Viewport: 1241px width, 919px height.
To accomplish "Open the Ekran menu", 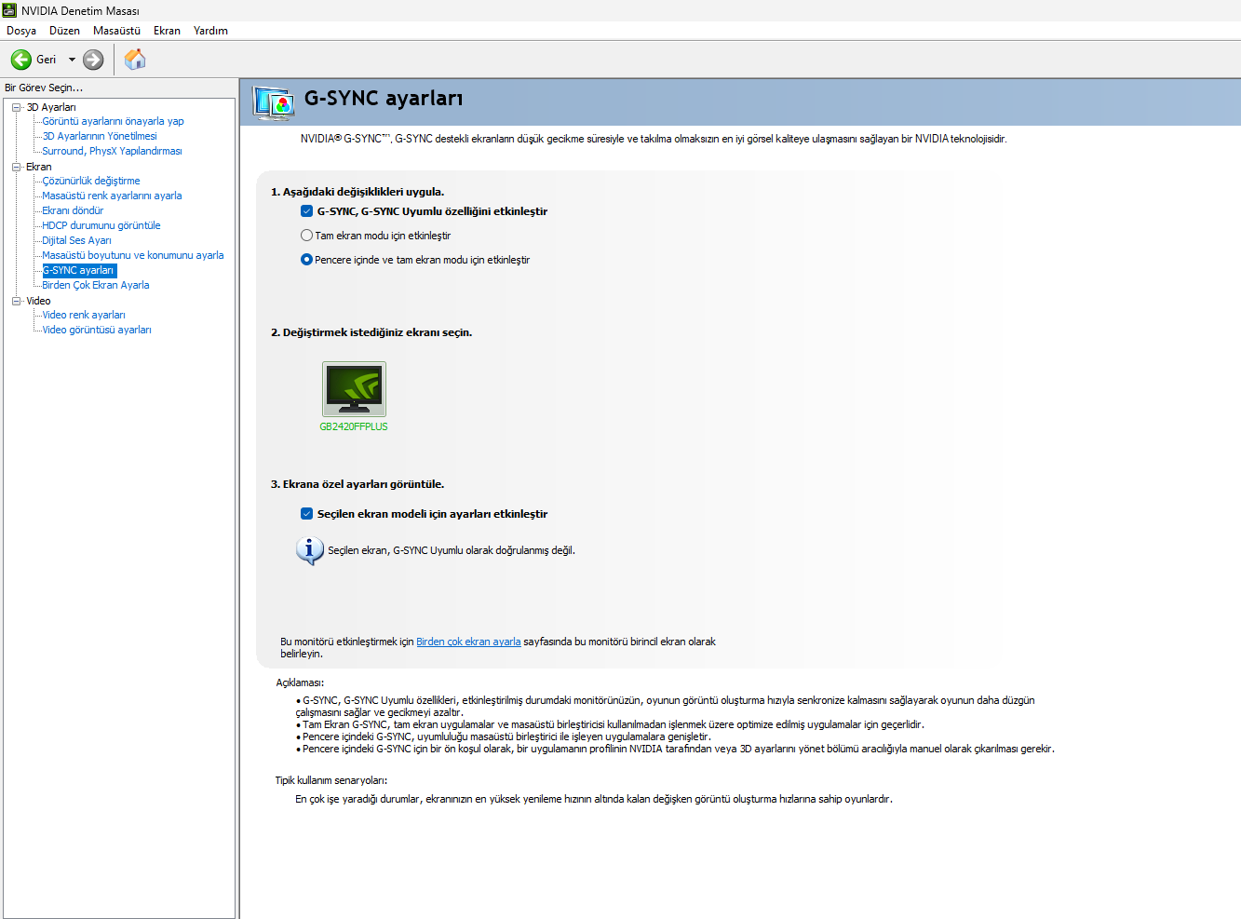I will point(167,31).
